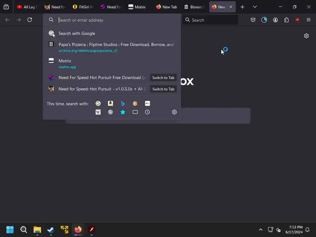Image resolution: width=316 pixels, height=237 pixels.
Task: Open notifications bell icon
Action: coord(307,230)
